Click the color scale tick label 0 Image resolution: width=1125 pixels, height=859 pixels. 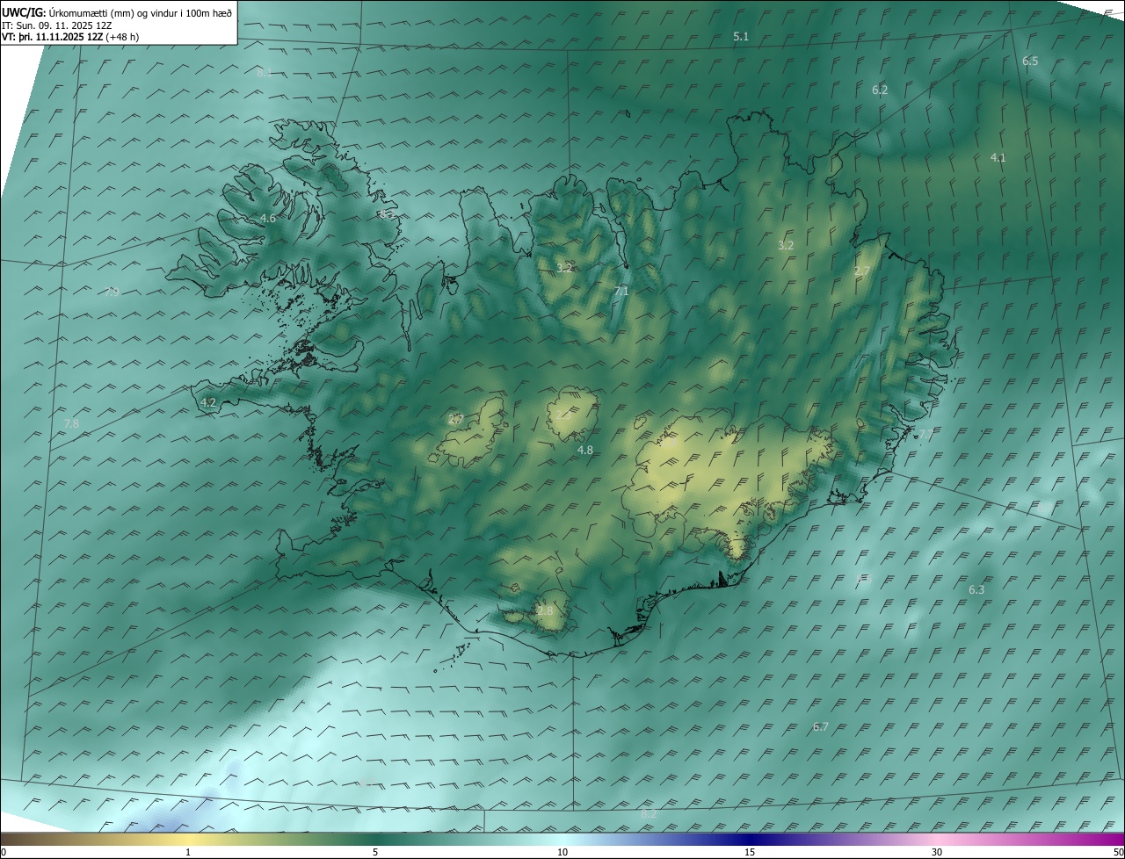pyautogui.click(x=4, y=852)
